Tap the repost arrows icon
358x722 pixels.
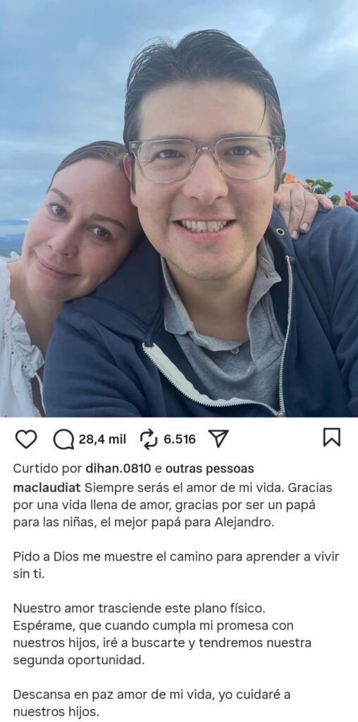149,439
